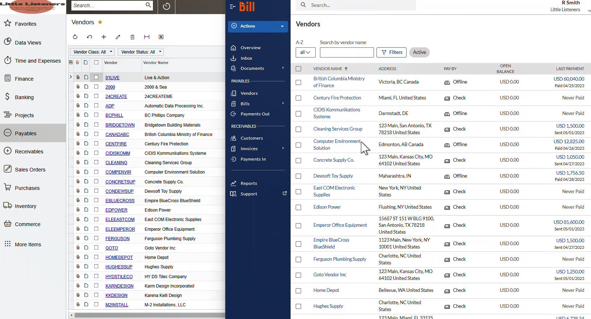Screen dimensions: 591x319
Task: Tick the checkbox for vendor 01LIVE
Action: [x=96, y=77]
